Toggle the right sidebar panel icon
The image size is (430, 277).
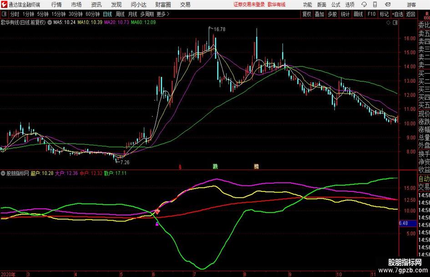click(395, 23)
